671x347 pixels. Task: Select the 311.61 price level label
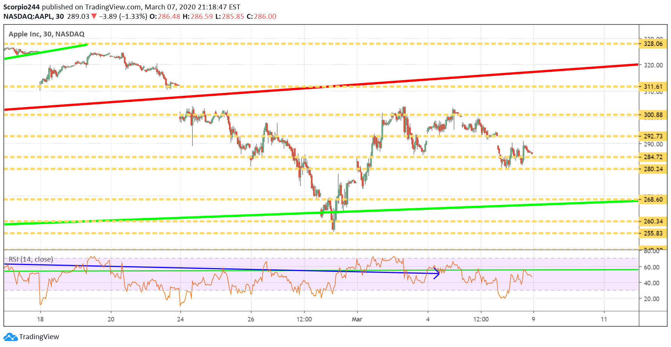(653, 87)
